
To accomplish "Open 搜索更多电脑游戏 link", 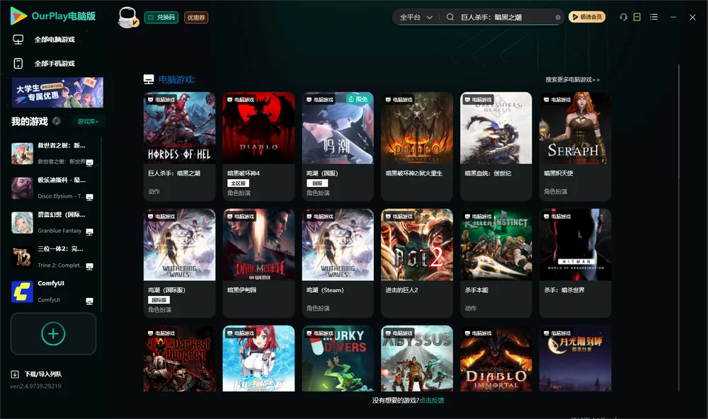I will [x=572, y=79].
